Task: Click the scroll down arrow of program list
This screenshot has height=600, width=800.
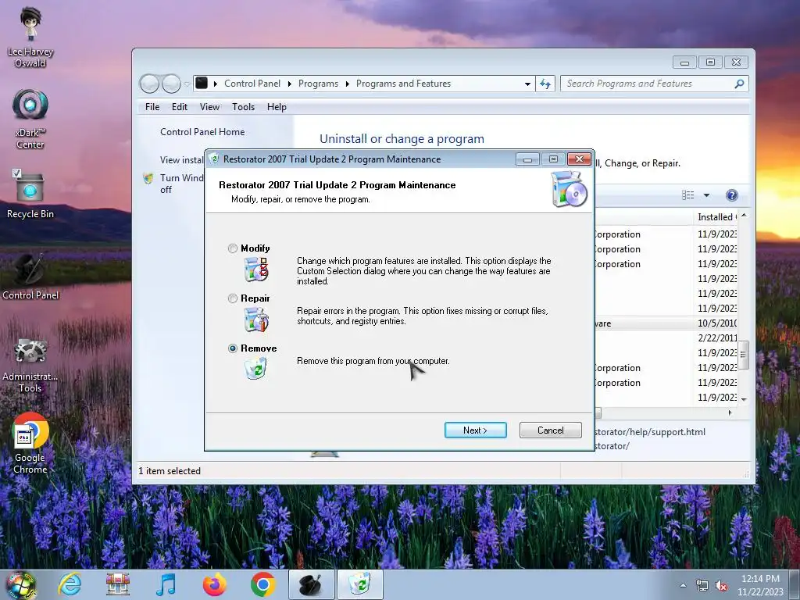Action: pyautogui.click(x=744, y=399)
